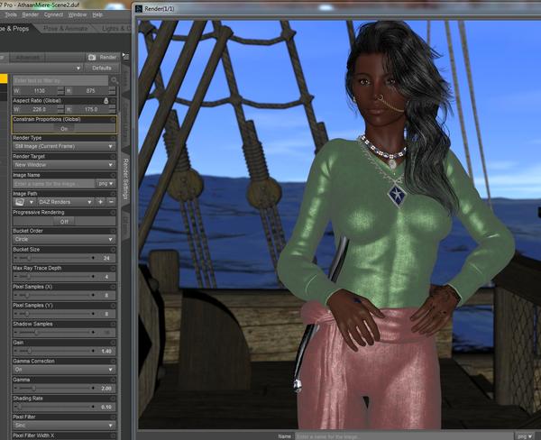Open the Progressive Rendering property settings icon
Viewport: 541px width, 440px height.
[113, 212]
